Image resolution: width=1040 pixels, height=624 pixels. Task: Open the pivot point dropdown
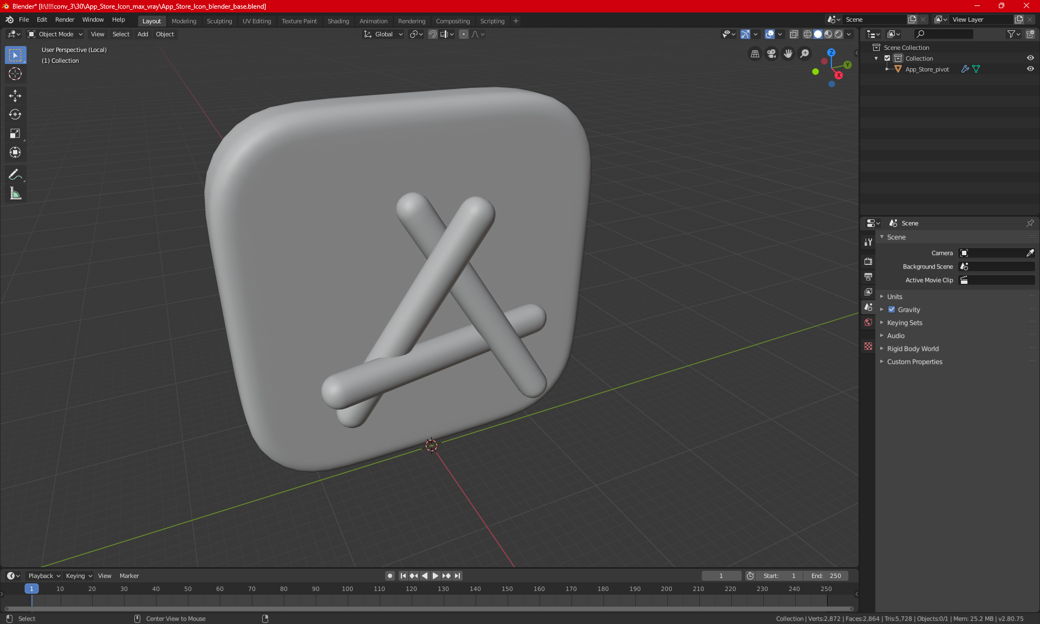[416, 34]
